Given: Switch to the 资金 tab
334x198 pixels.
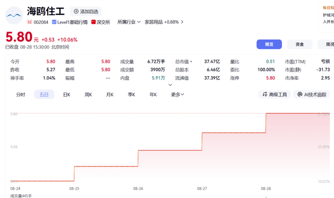Looking at the screenshot, I should tap(300, 44).
